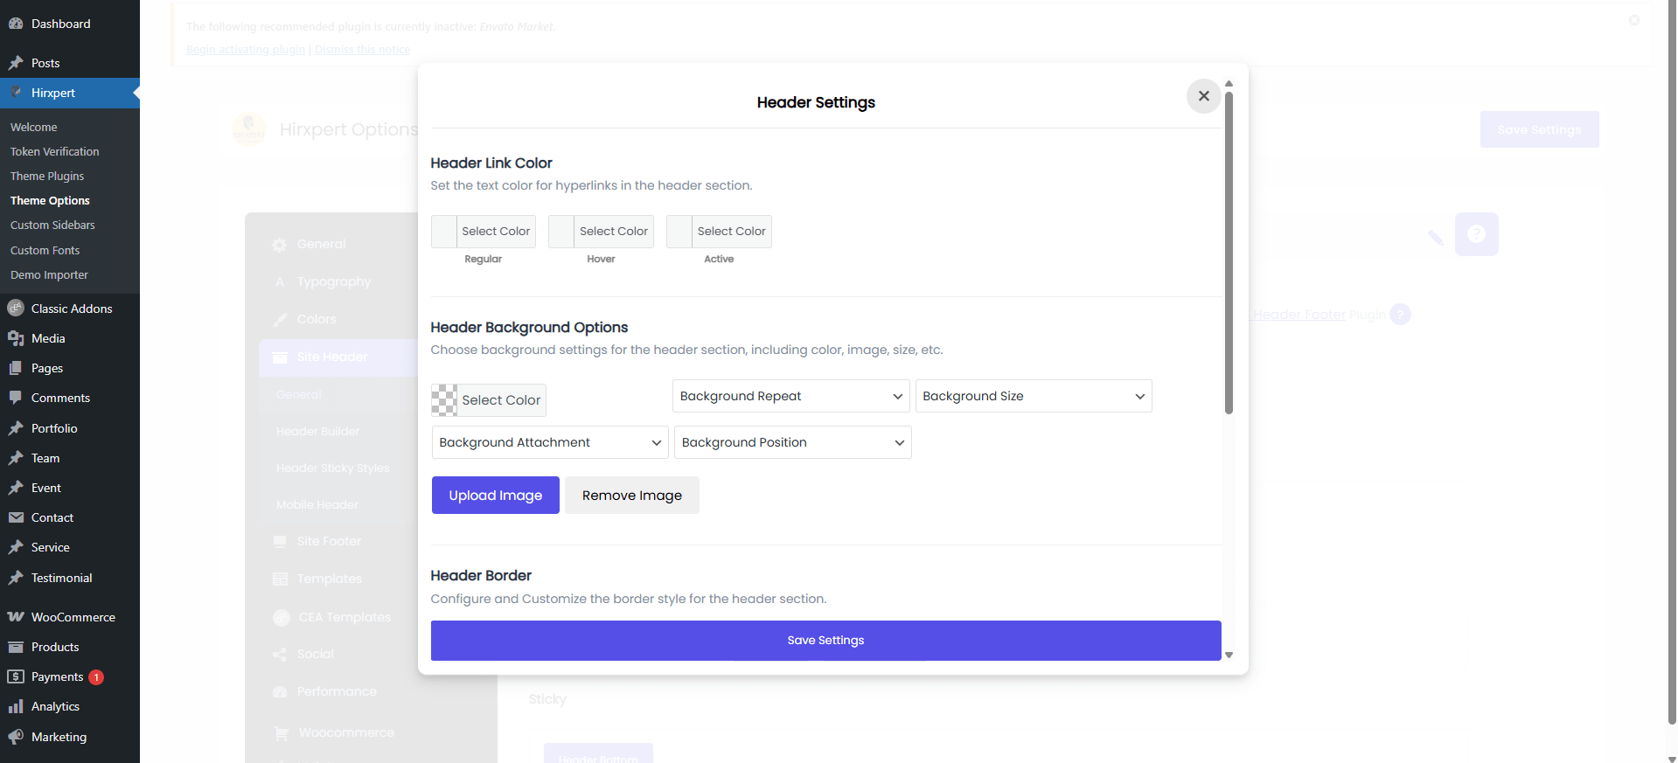The image size is (1678, 763).
Task: Open the Theme Options submenu item
Action: [50, 200]
